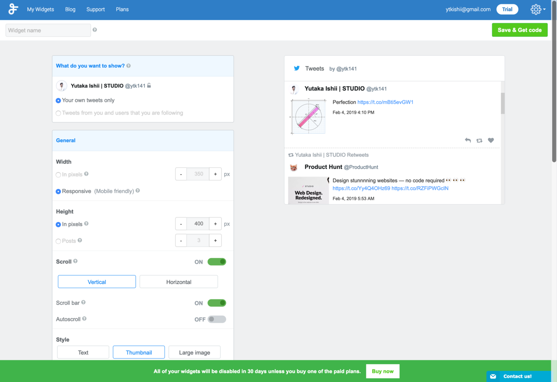The image size is (557, 382).
Task: Increase height pixels with plus button
Action: tap(215, 224)
